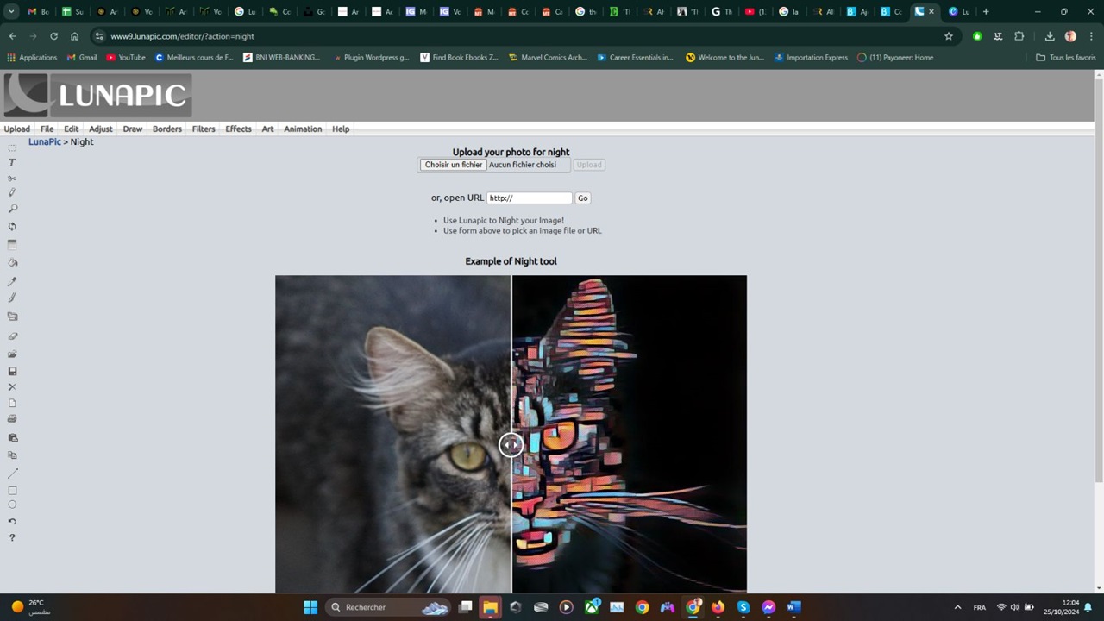This screenshot has height=621, width=1104.
Task: Select the rectangular selection tool
Action: click(12, 147)
